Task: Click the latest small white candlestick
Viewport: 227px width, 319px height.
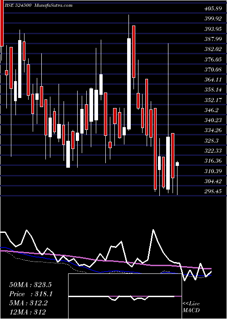Action: point(177,164)
